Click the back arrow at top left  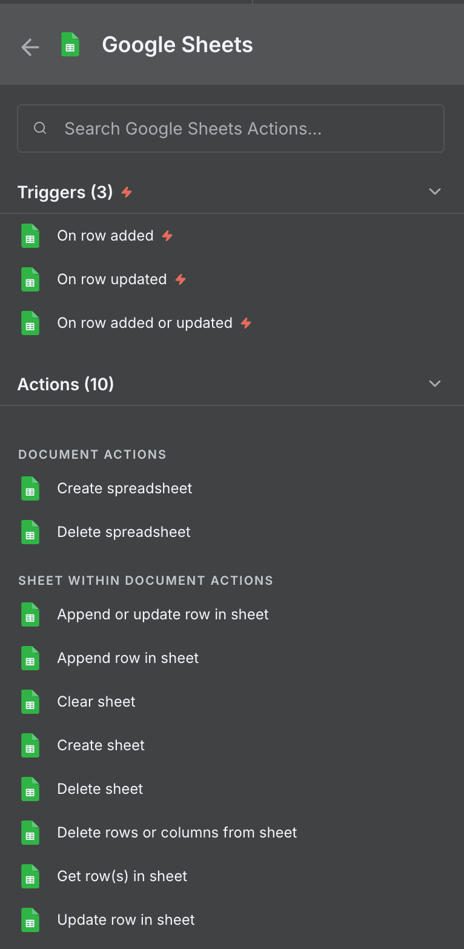[30, 47]
